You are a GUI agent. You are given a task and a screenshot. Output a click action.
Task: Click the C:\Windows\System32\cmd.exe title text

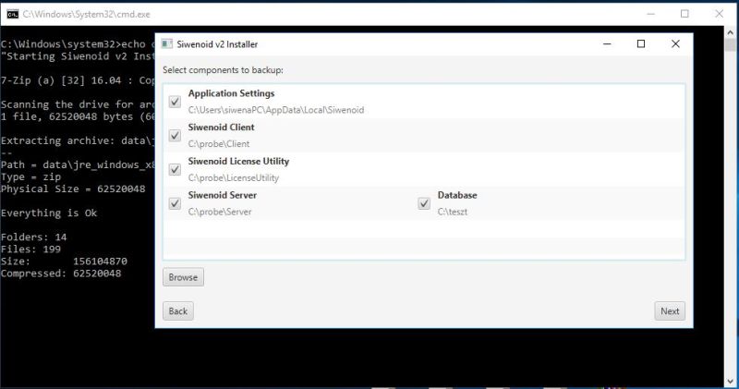pyautogui.click(x=86, y=14)
